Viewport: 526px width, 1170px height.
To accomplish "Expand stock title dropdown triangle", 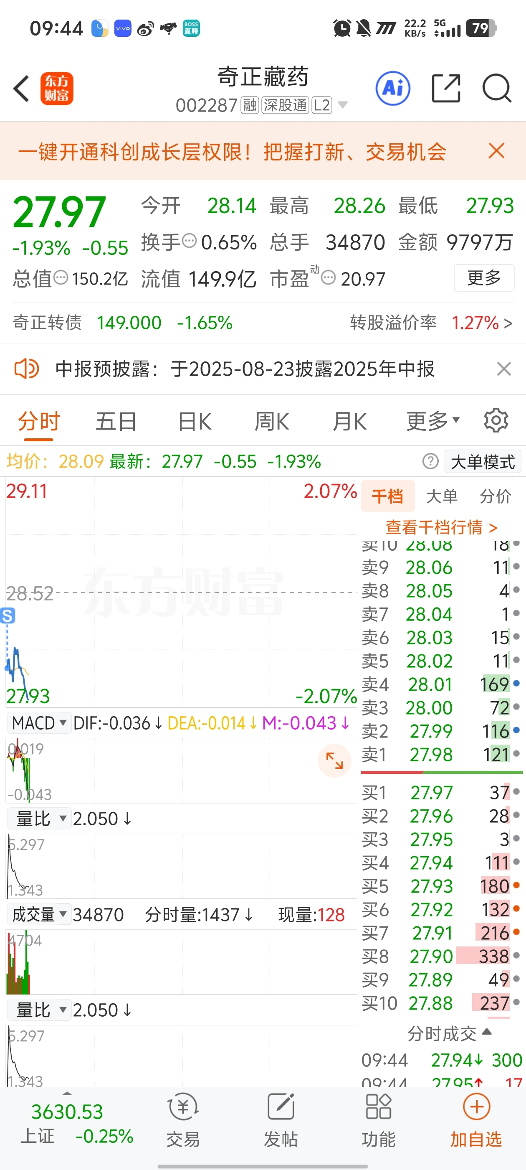I will coord(343,105).
